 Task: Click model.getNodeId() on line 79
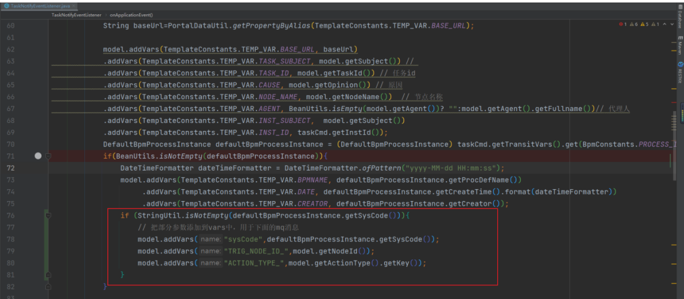tap(331, 251)
